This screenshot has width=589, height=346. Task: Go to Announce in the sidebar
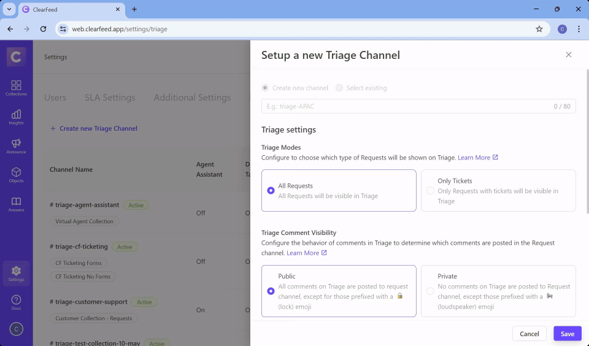coord(16,145)
